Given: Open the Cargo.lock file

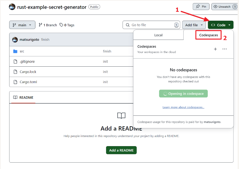Looking at the screenshot, I should pyautogui.click(x=28, y=72).
